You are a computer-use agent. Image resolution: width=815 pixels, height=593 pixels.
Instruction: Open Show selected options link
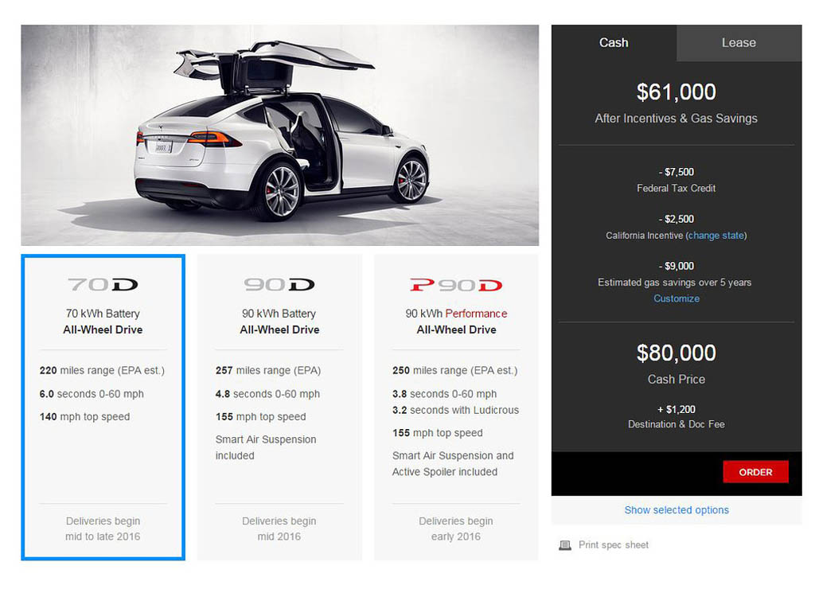(677, 510)
